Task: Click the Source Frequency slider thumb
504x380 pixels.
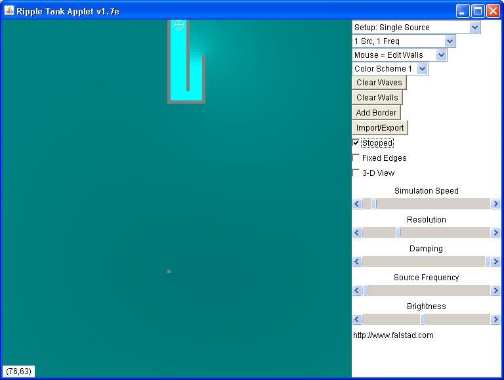Action: pyautogui.click(x=366, y=291)
